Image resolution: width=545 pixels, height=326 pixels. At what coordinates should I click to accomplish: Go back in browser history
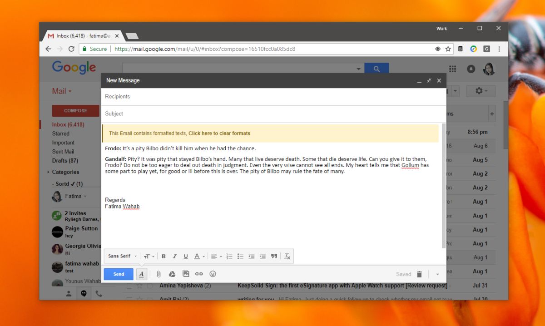pos(48,49)
